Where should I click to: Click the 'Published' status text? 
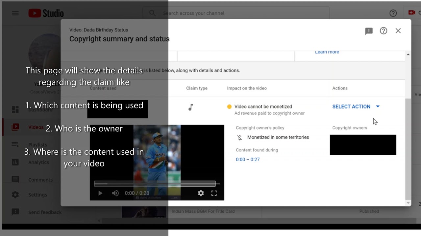pos(369,211)
